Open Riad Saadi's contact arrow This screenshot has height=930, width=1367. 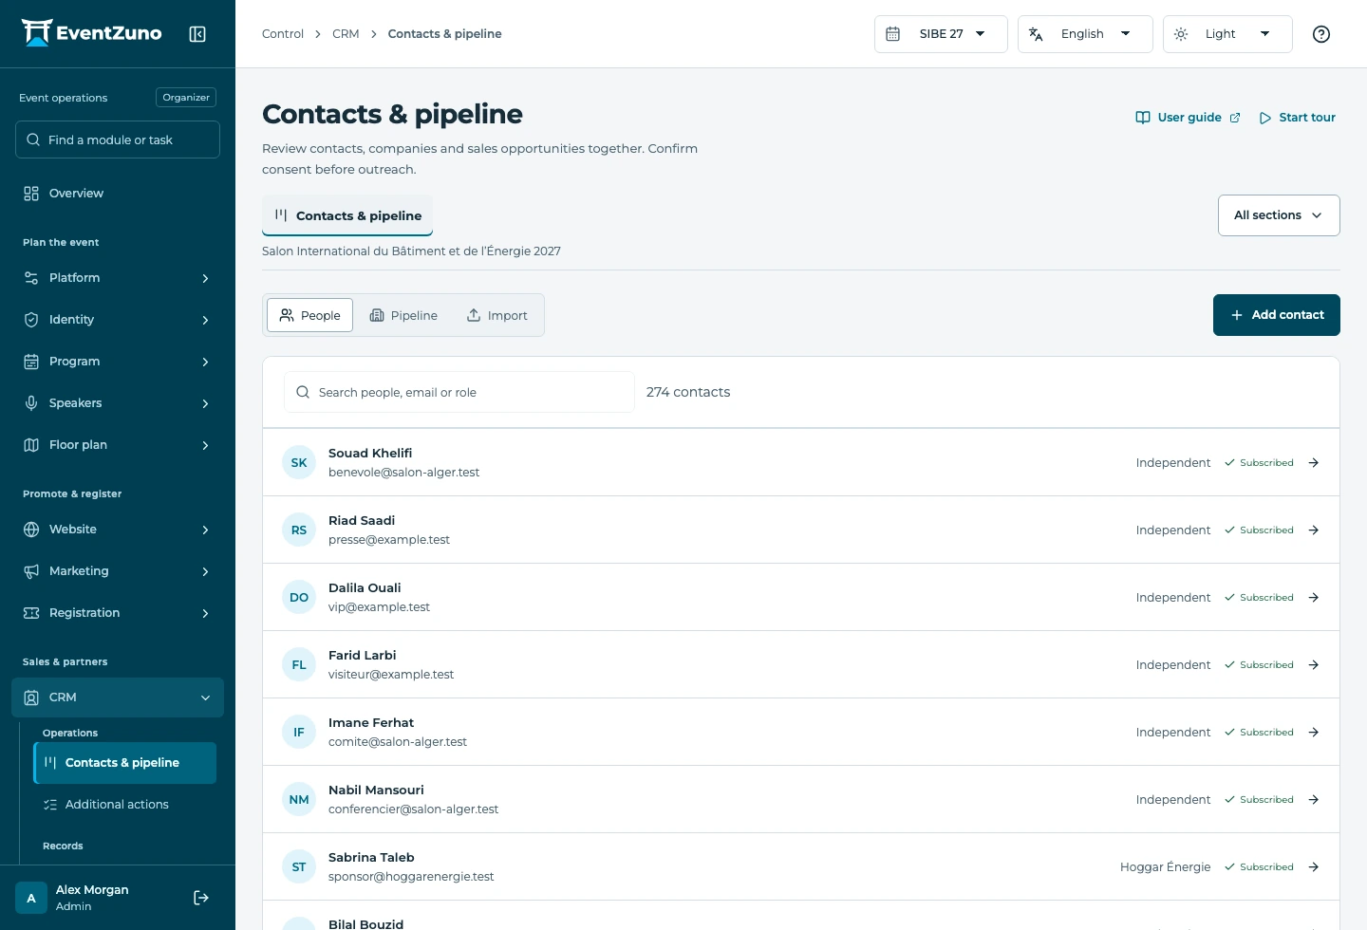click(x=1314, y=530)
